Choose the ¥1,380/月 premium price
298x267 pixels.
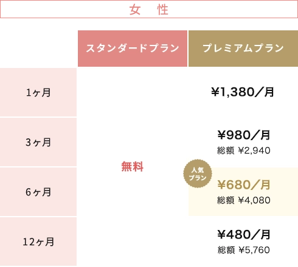click(x=243, y=92)
